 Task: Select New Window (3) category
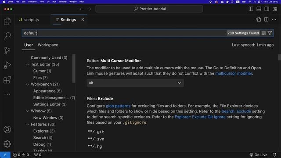click(x=48, y=118)
